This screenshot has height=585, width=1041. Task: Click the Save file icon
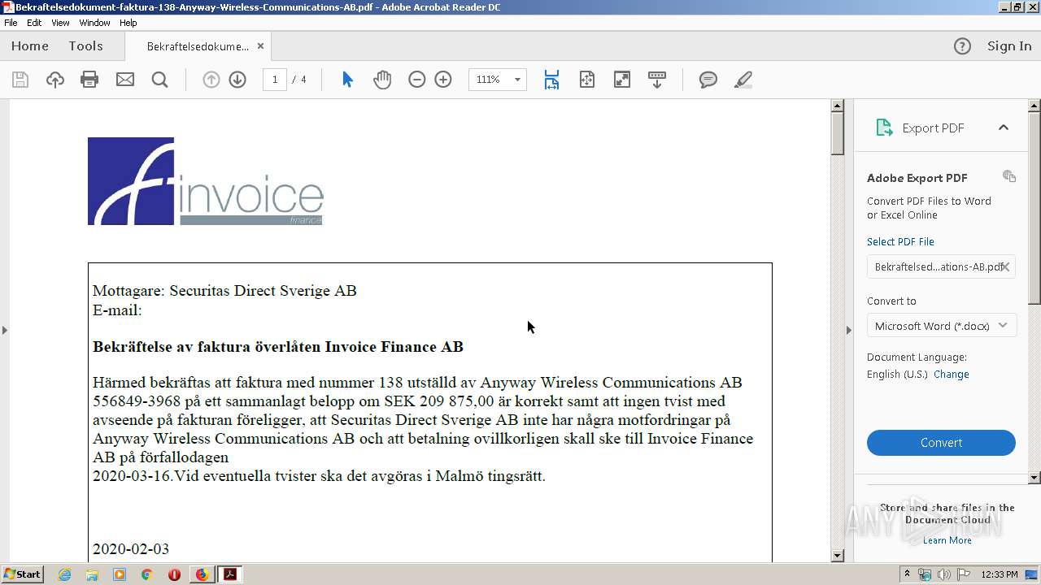click(20, 80)
